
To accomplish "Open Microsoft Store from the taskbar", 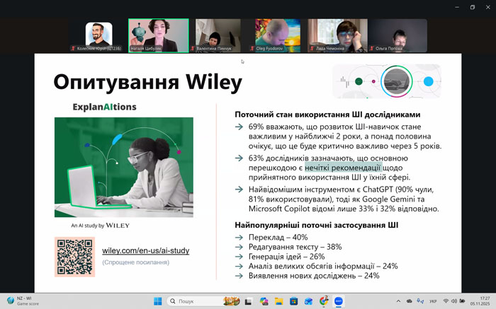I will point(293,301).
